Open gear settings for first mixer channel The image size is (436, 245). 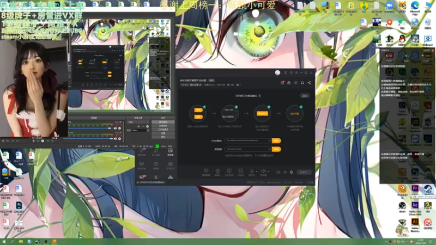[x=119, y=128]
